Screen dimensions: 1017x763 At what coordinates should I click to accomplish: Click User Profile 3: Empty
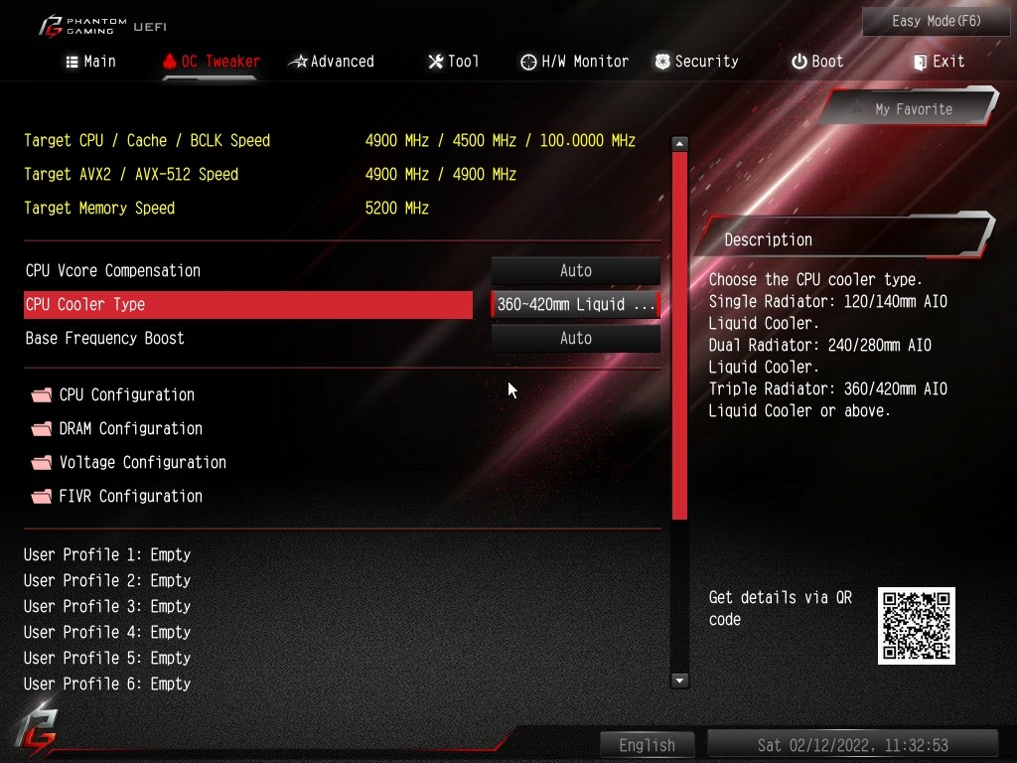107,607
